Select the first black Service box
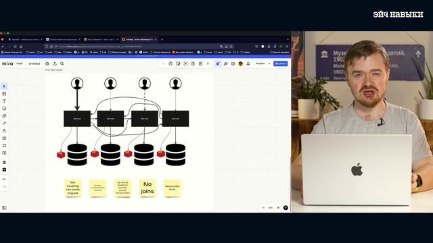Screen dimensions: 433x243 point(77,119)
